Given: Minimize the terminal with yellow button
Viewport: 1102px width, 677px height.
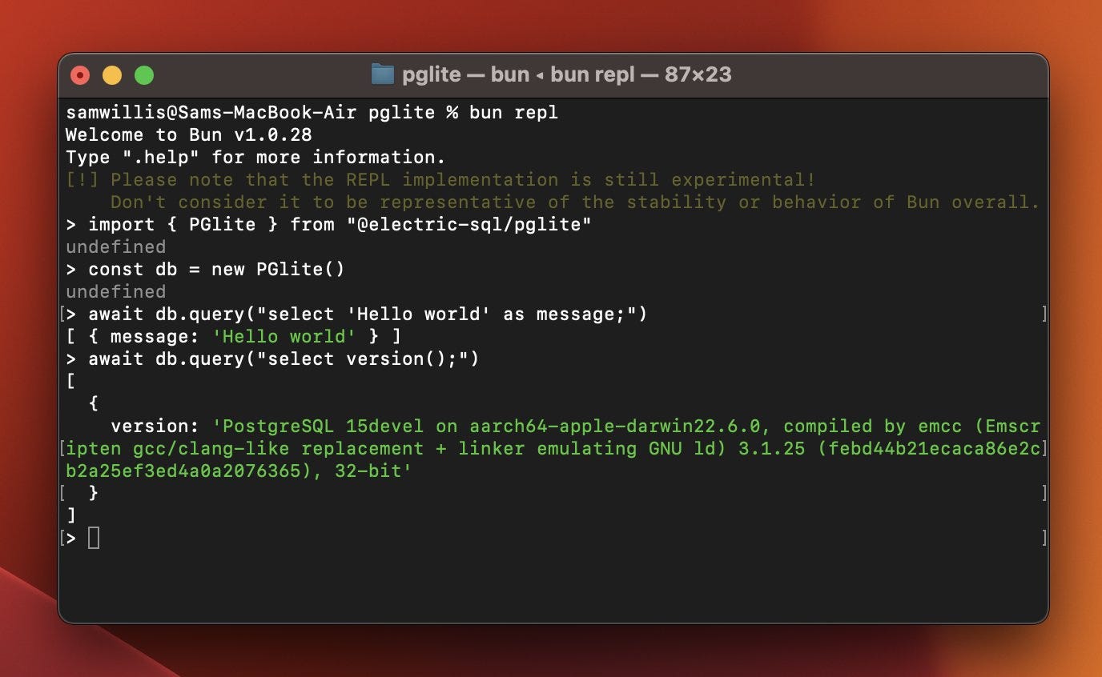Looking at the screenshot, I should point(112,75).
